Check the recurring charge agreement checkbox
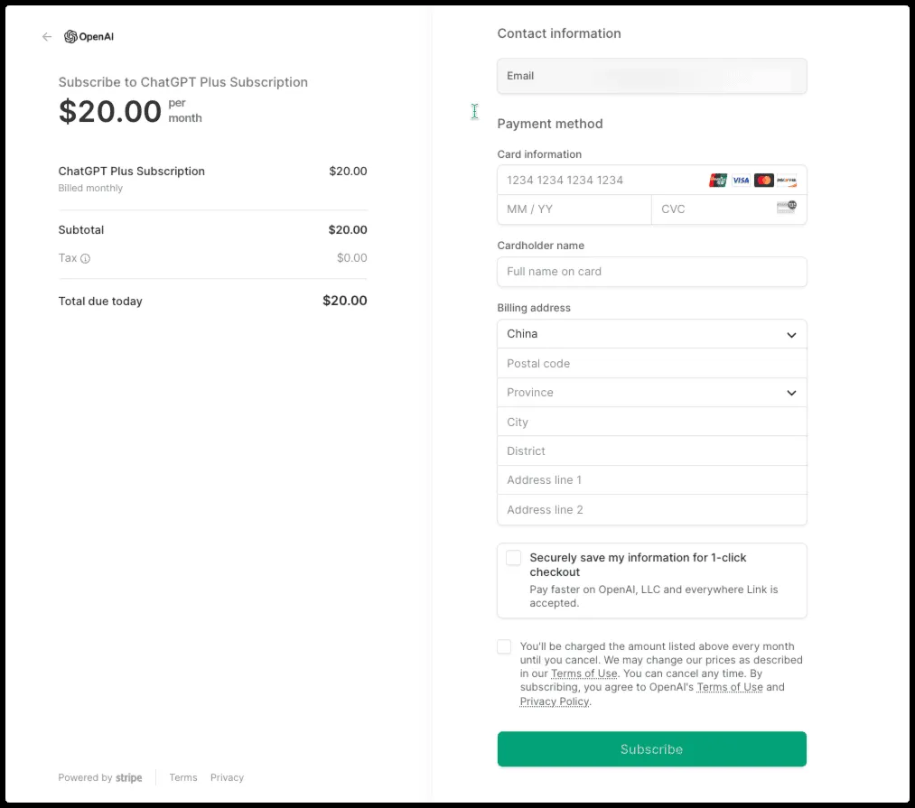The image size is (915, 808). coord(504,646)
